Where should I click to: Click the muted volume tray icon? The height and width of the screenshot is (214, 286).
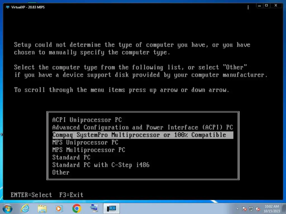[258, 209]
